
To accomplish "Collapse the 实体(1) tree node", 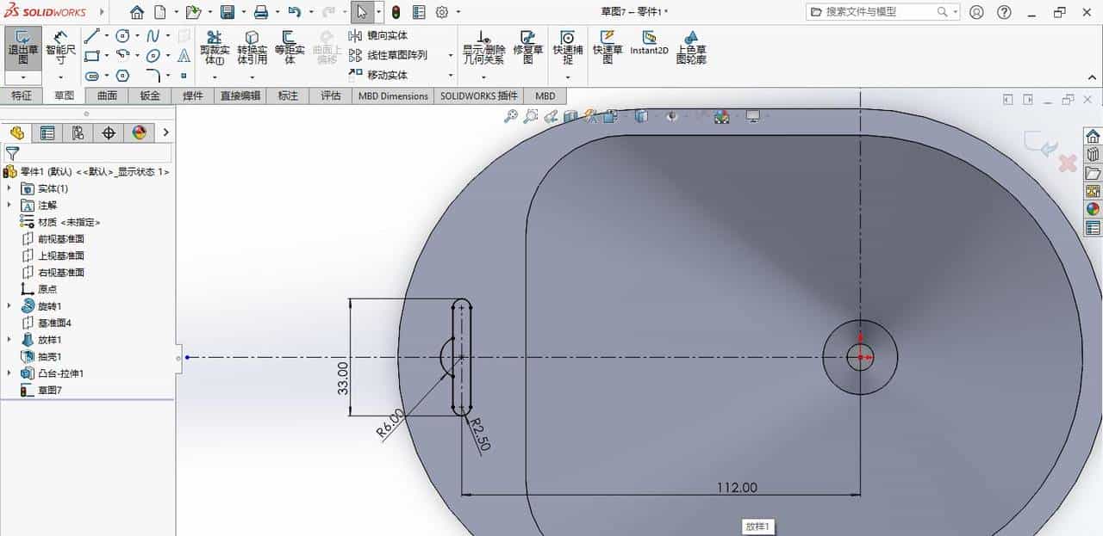I will click(x=7, y=188).
